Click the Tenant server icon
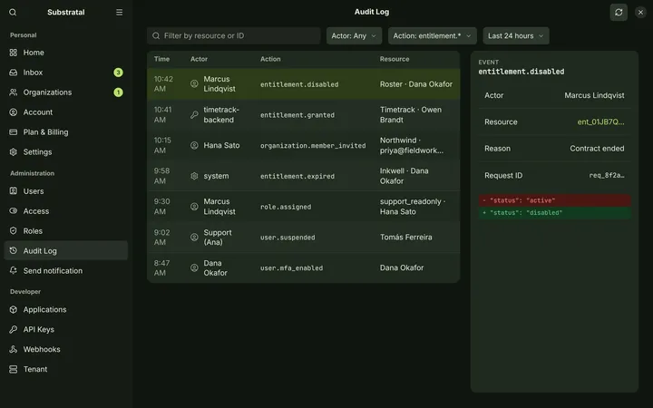Viewport: 653px width, 408px height. click(14, 369)
